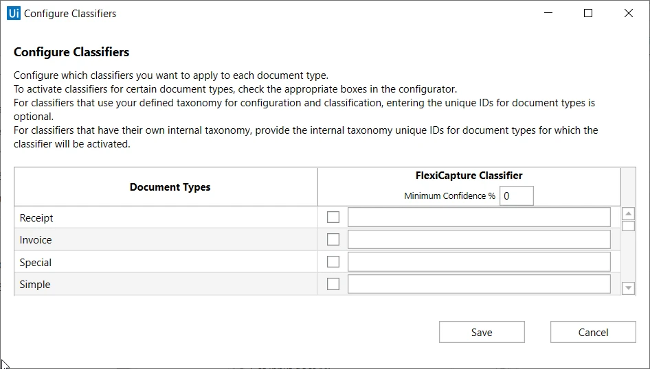
Task: Click the Minimum Confidence % field
Action: click(x=517, y=196)
